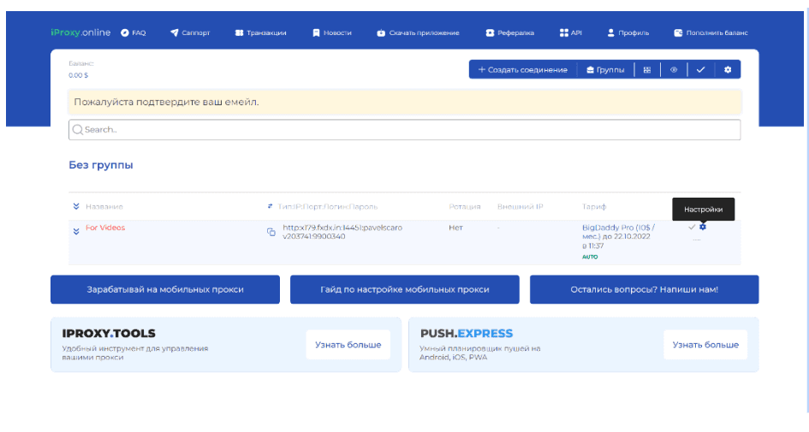Select Пополнить баланс

tap(711, 33)
